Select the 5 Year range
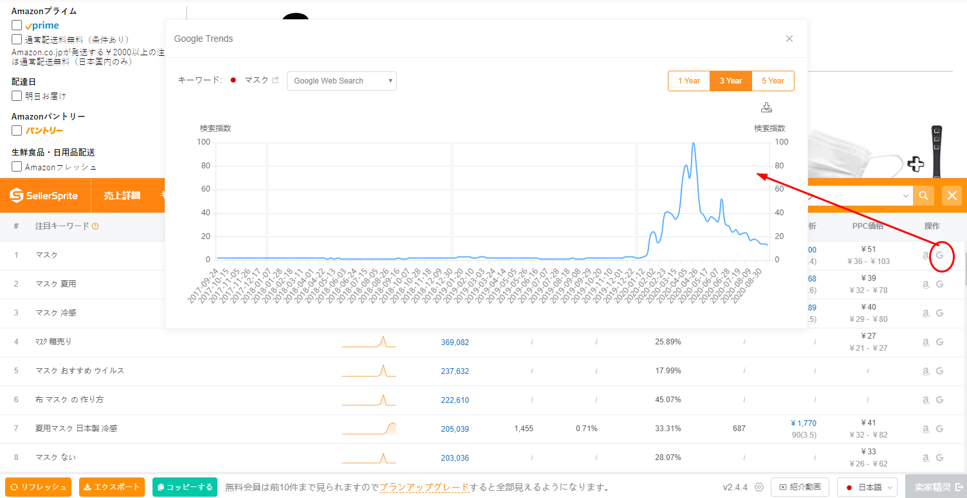 point(773,81)
